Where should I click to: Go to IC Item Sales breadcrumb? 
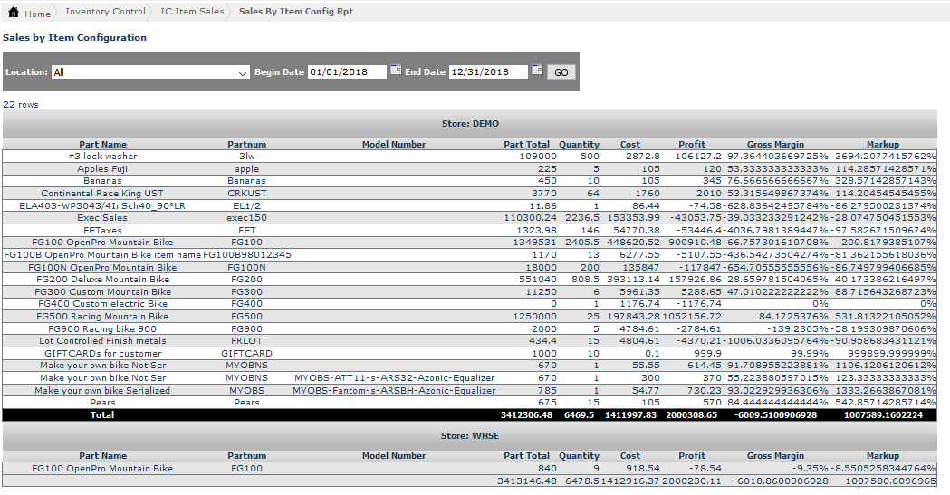pos(192,13)
